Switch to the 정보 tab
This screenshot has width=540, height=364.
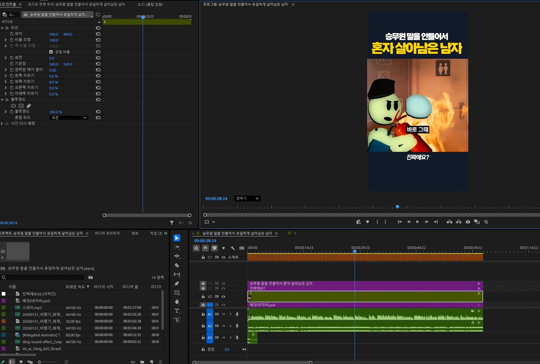[x=135, y=234]
